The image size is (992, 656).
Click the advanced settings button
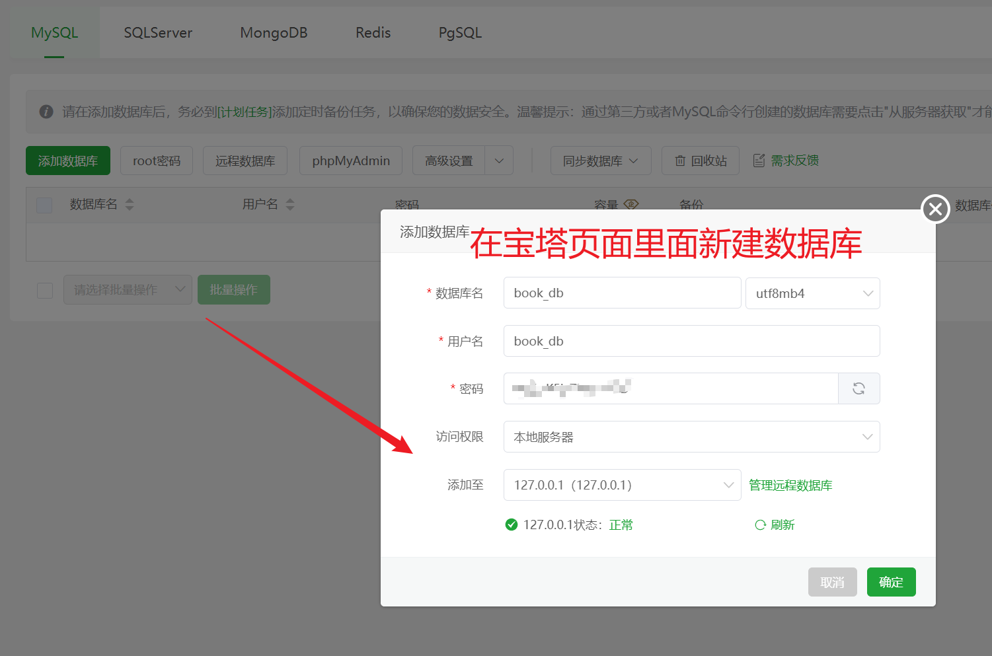(x=449, y=161)
